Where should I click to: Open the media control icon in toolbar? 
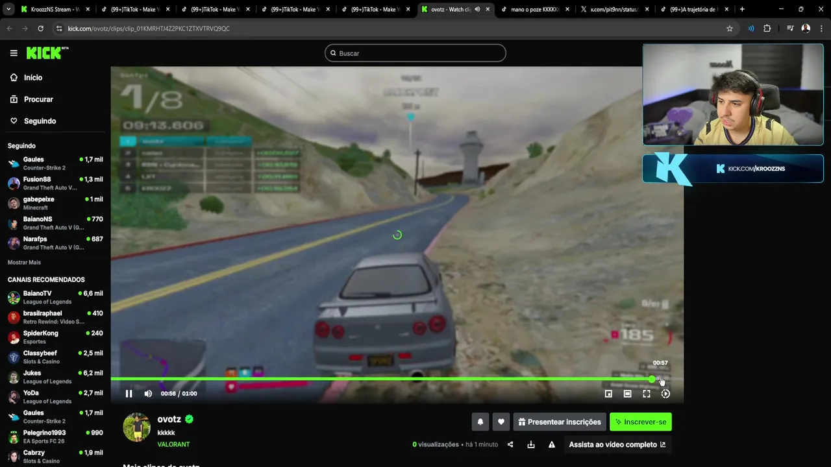point(790,29)
